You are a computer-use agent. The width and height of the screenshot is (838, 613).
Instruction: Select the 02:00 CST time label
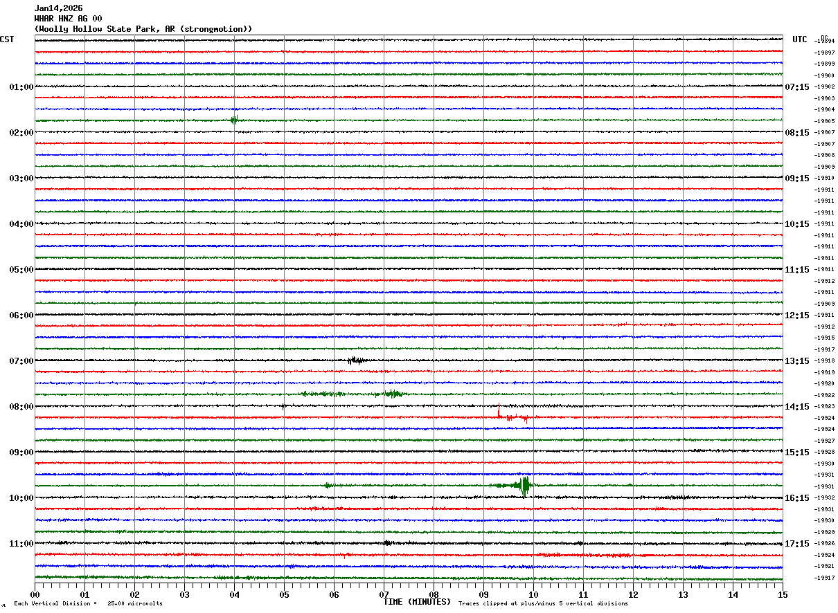pyautogui.click(x=21, y=133)
